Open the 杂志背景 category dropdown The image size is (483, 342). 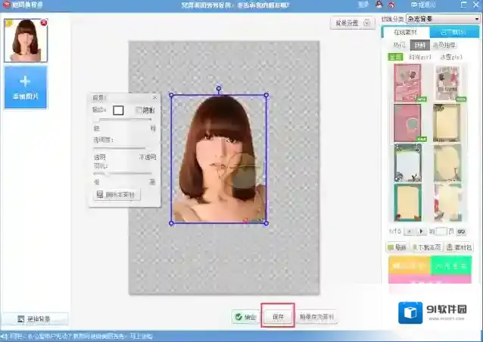tap(442, 17)
